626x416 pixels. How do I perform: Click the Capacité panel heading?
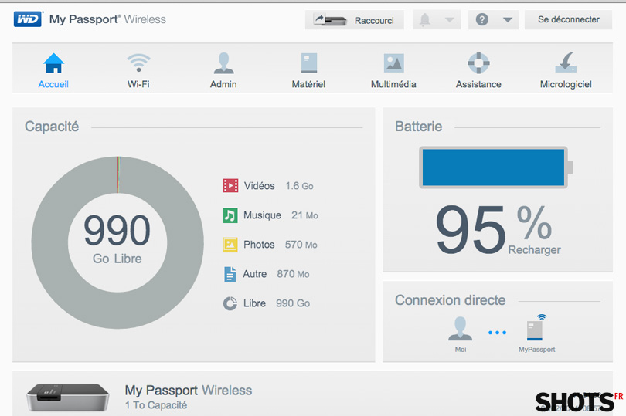[52, 127]
